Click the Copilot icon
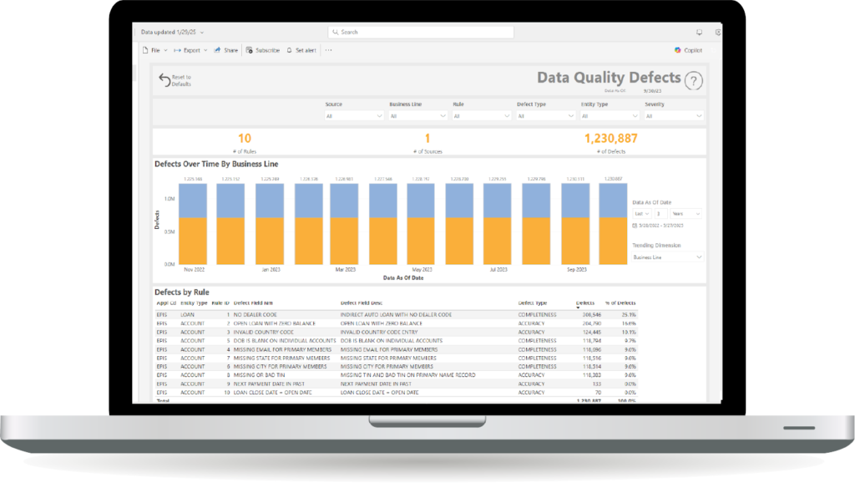 [x=678, y=50]
